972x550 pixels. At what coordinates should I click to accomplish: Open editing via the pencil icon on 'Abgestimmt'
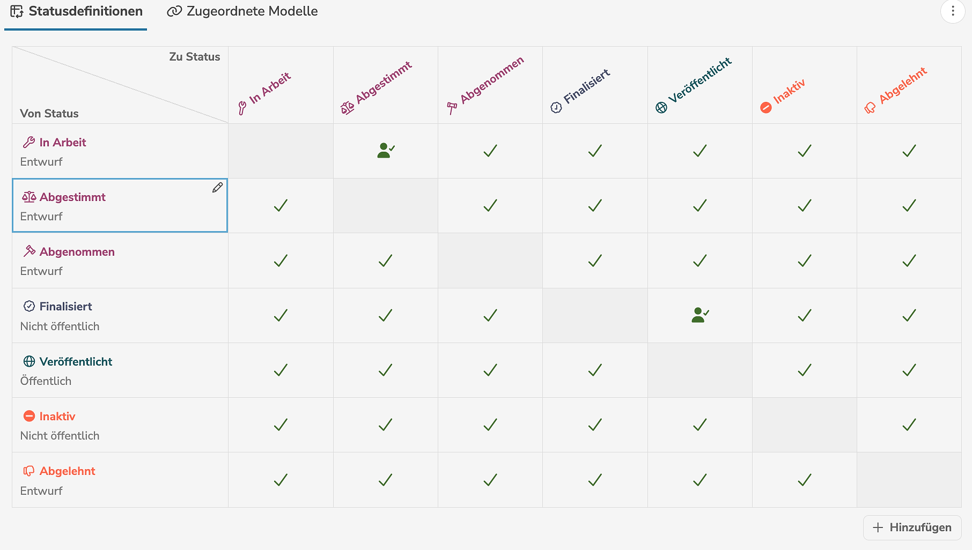click(217, 188)
